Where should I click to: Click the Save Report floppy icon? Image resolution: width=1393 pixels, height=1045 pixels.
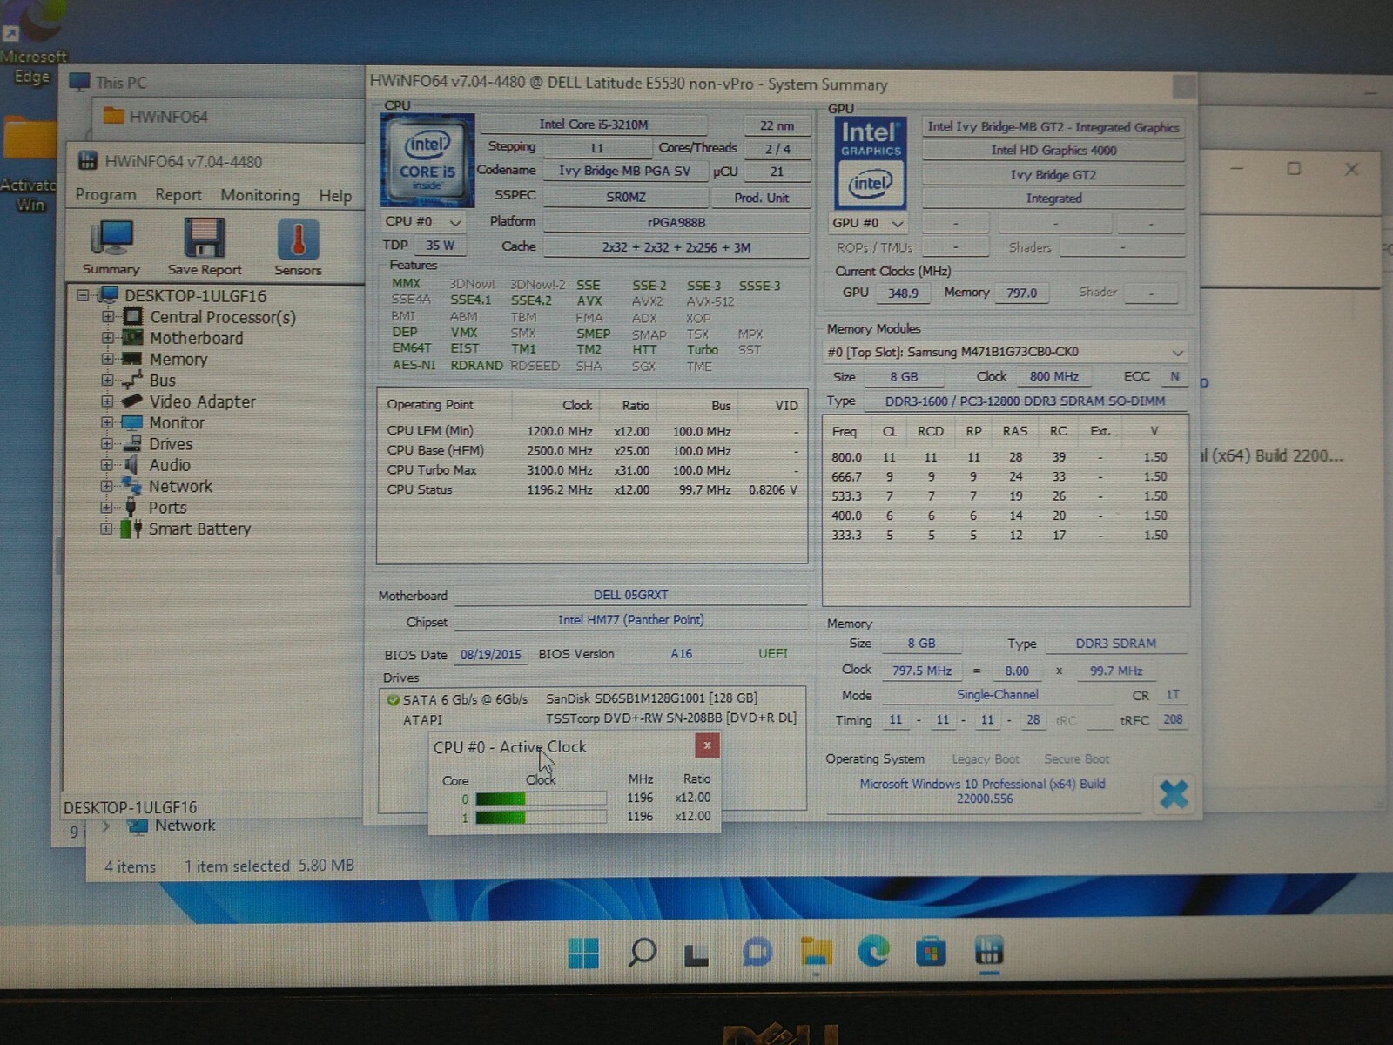coord(205,239)
